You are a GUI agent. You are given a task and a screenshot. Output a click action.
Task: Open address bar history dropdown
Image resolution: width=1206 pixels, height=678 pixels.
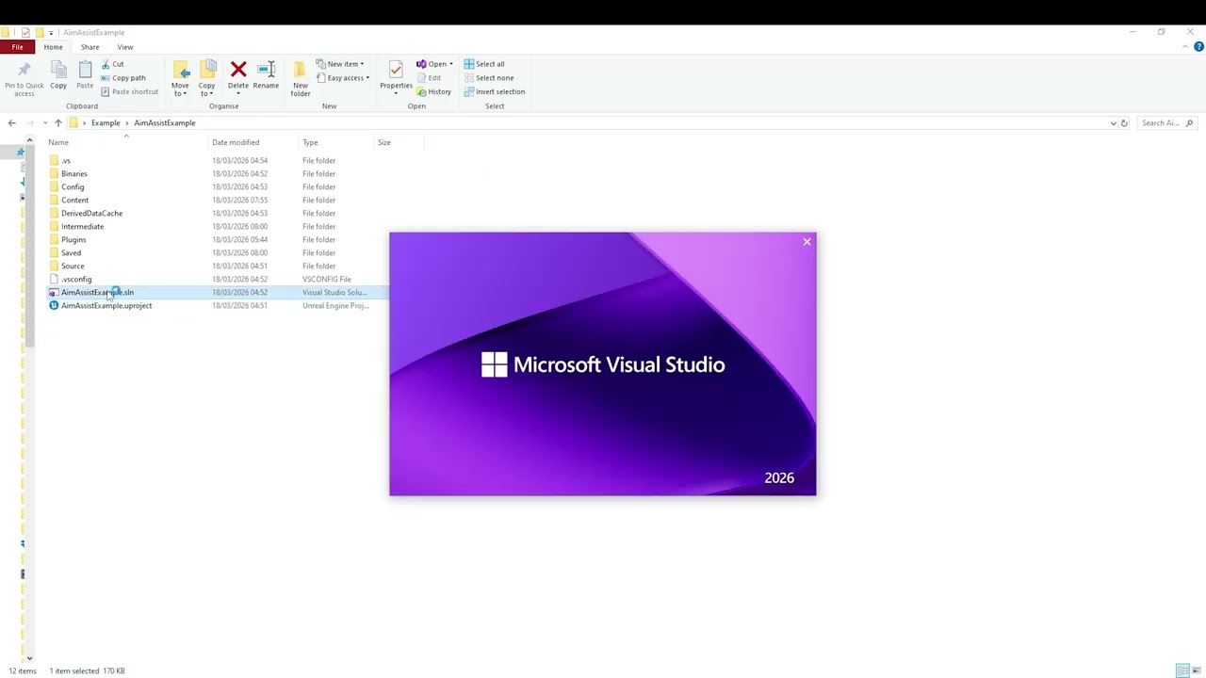pos(1113,123)
